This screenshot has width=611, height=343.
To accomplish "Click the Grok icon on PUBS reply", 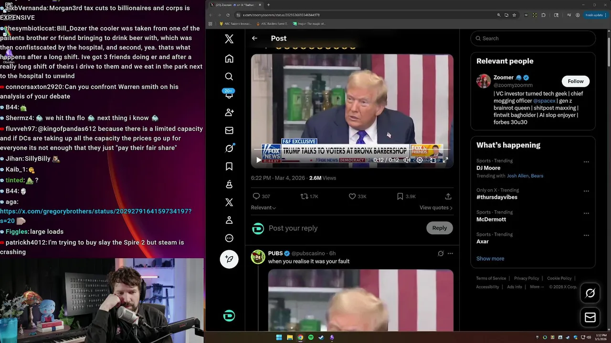I will (x=441, y=253).
